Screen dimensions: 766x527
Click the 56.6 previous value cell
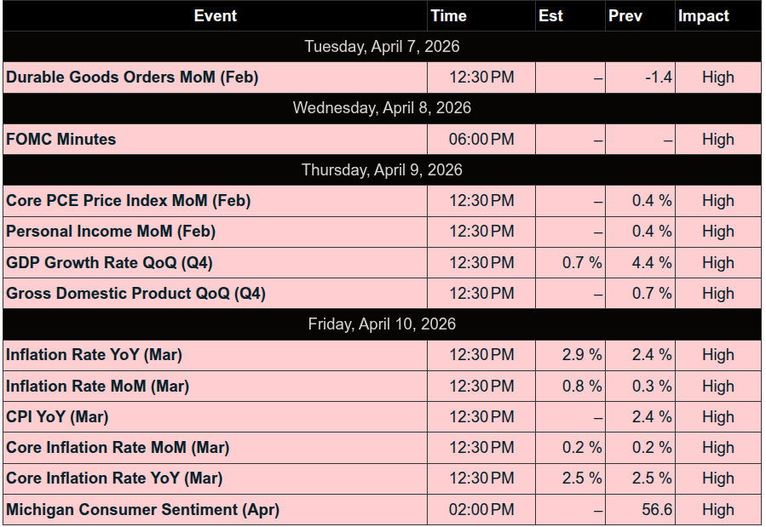click(x=656, y=510)
